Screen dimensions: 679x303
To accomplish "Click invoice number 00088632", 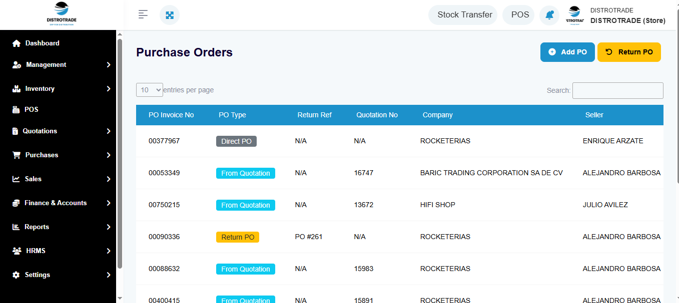I will pyautogui.click(x=164, y=269).
